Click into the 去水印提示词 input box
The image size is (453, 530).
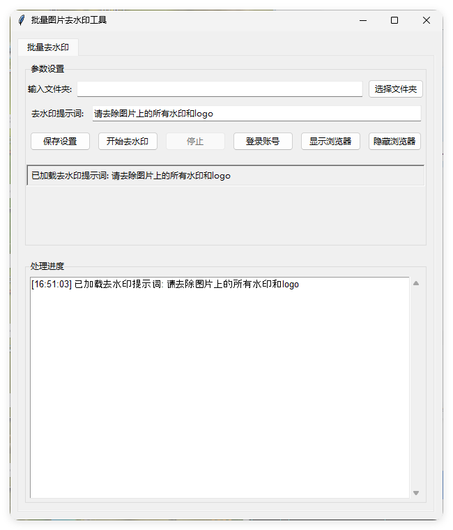(x=256, y=114)
